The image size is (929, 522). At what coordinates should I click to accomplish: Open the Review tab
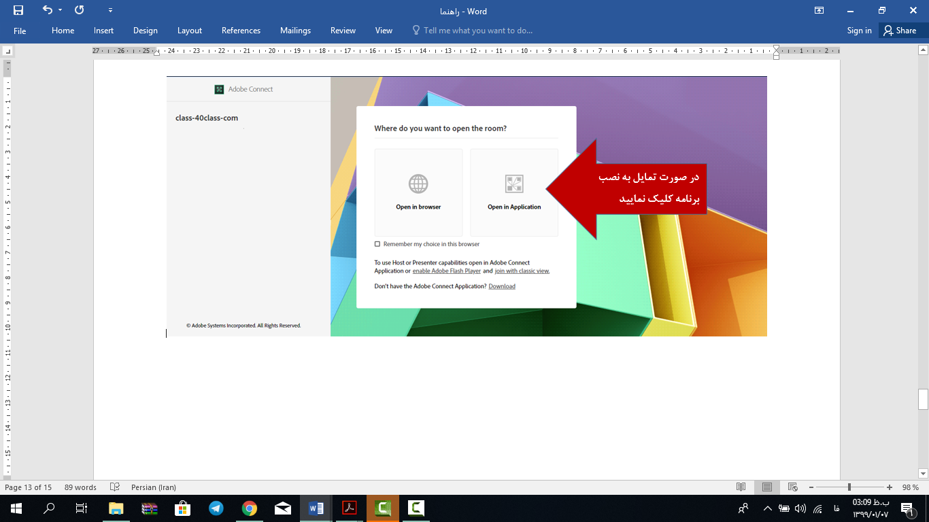[x=343, y=31]
